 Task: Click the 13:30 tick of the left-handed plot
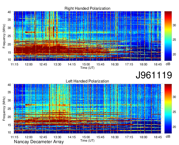[57, 137]
